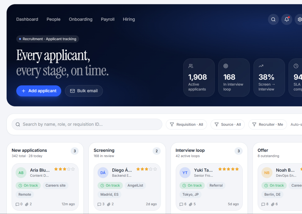
Task: Select Hiring in navigation
Action: coord(129,19)
